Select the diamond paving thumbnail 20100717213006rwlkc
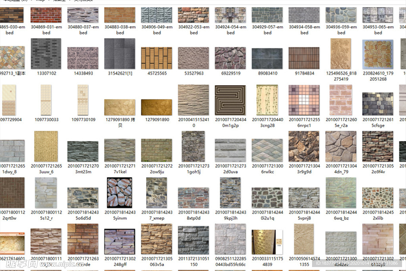 tap(267, 150)
